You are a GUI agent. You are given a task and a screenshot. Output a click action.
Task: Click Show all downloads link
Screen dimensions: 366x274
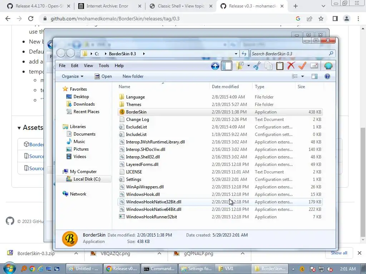click(x=339, y=253)
